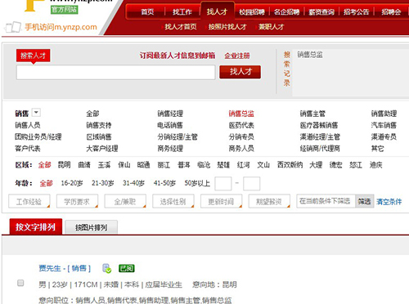
Task: Open the 找工作 navigation menu item
Action: [182, 11]
